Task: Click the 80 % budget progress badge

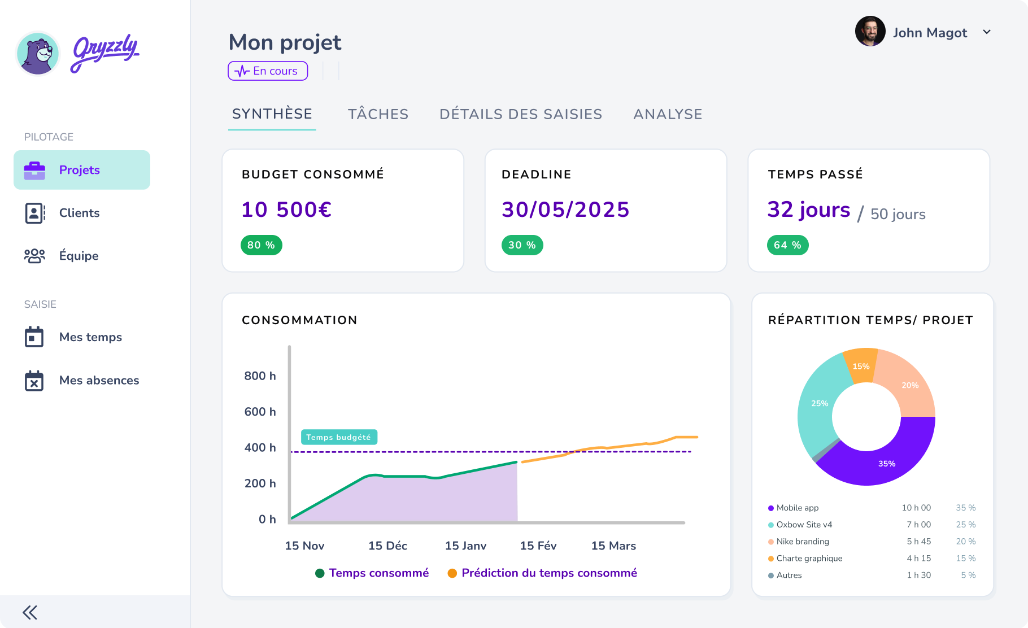Action: click(x=261, y=245)
